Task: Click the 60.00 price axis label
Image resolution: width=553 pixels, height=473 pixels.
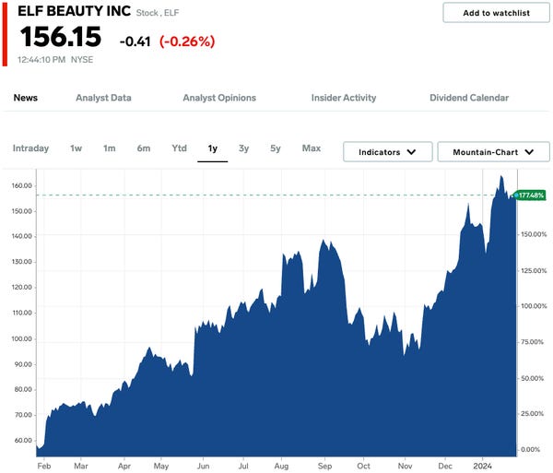Action: pyautogui.click(x=23, y=440)
